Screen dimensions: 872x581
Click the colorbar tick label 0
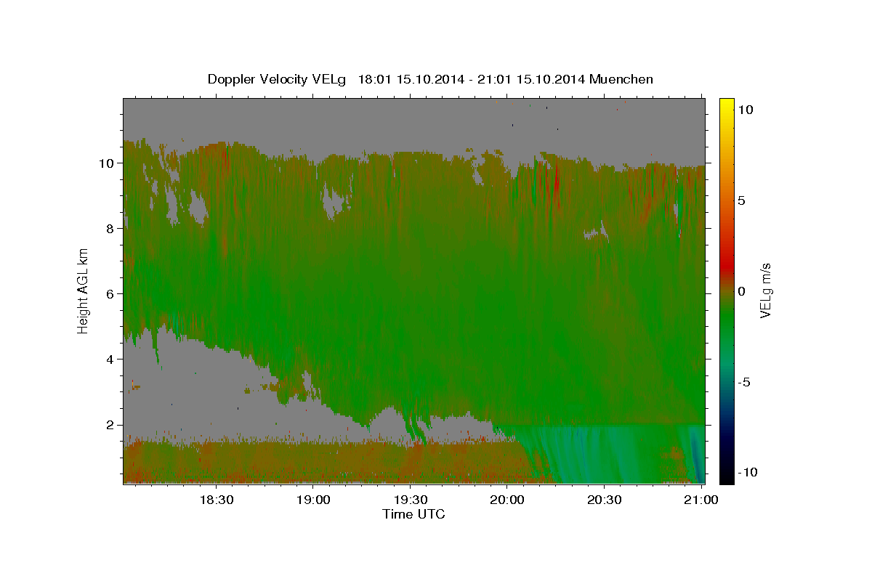741,291
